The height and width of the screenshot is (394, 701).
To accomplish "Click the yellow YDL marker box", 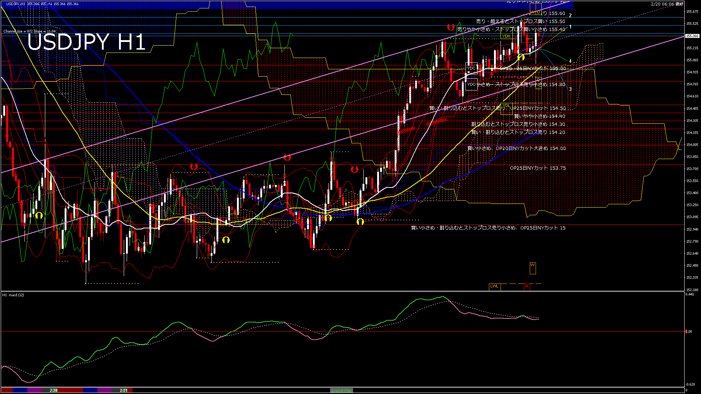I will pyautogui.click(x=506, y=106).
